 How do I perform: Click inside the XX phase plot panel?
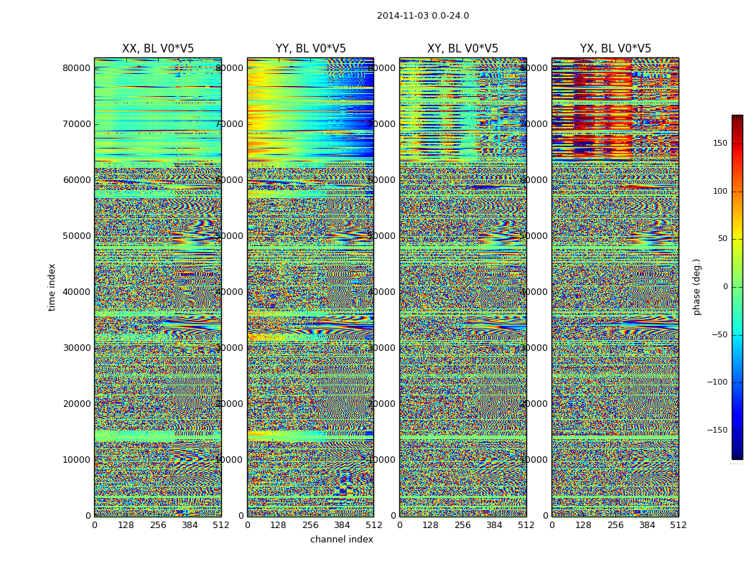click(x=157, y=287)
